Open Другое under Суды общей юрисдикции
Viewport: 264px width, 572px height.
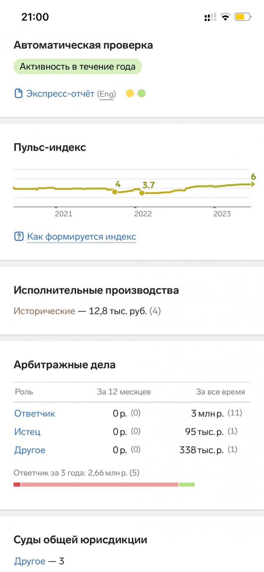point(30,561)
